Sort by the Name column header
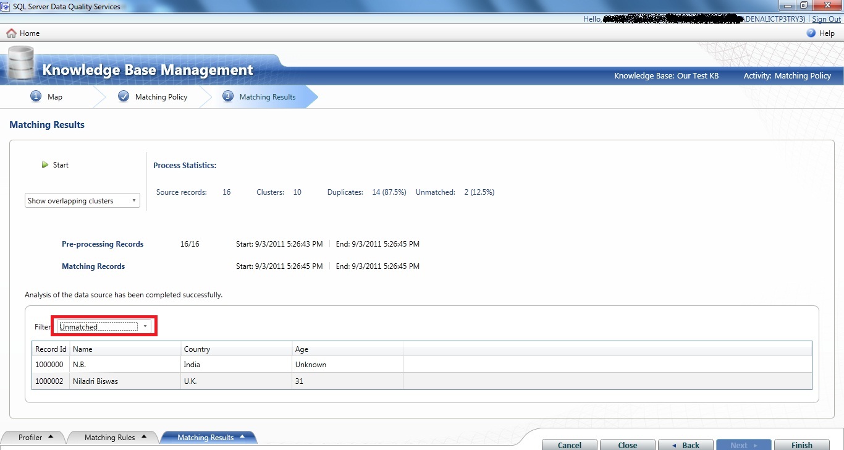Screen dimensions: 844x450 click(x=125, y=349)
